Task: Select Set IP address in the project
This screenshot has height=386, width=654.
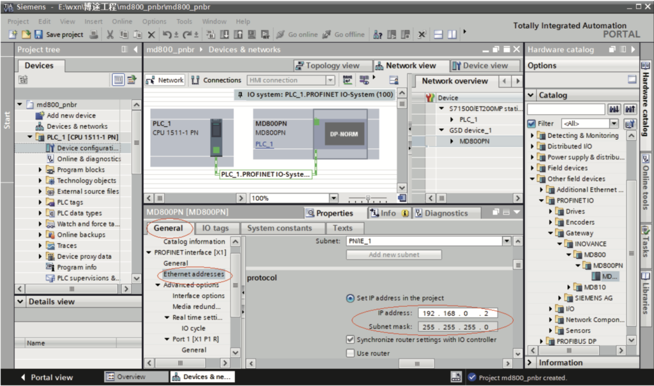Action: 350,298
